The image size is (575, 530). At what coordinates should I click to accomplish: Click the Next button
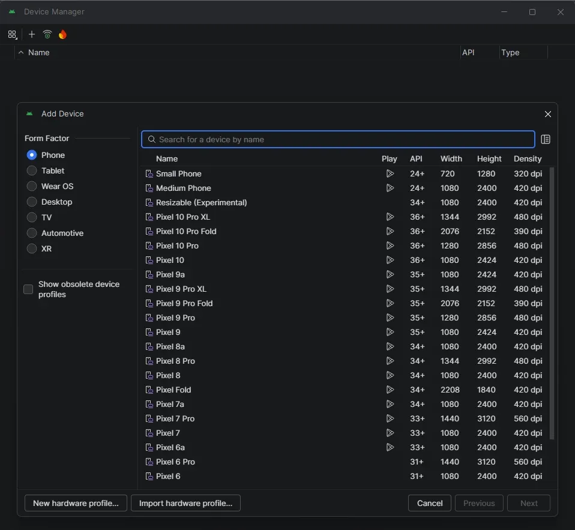(529, 503)
